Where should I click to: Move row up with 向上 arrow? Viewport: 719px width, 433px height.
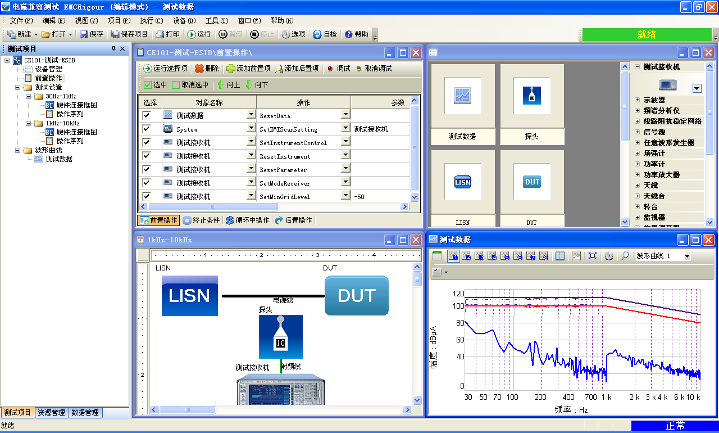click(x=221, y=85)
